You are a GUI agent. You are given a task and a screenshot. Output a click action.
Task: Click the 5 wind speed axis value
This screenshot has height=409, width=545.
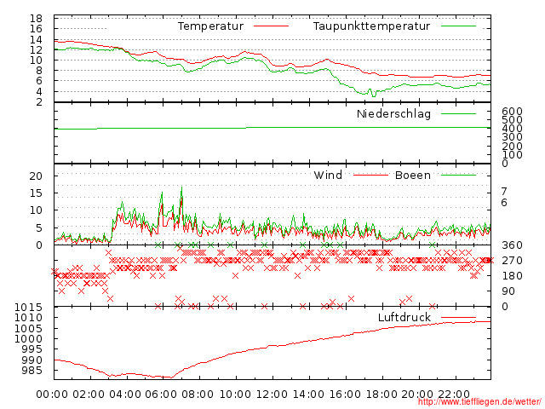[x=39, y=228]
